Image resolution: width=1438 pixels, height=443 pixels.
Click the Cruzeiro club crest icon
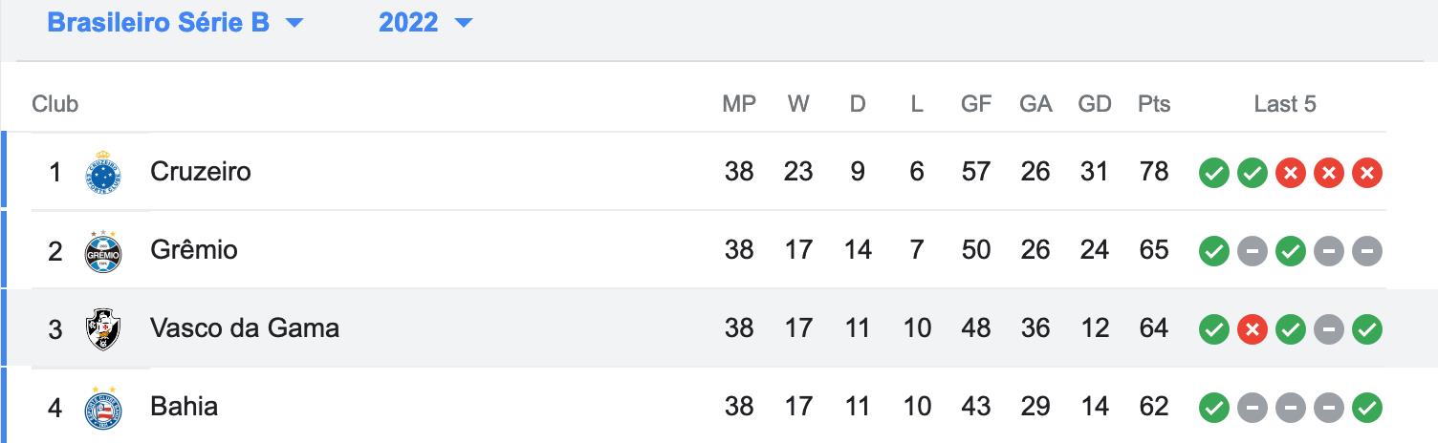pos(103,172)
